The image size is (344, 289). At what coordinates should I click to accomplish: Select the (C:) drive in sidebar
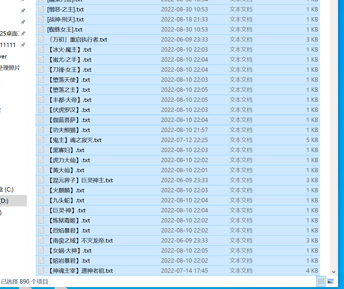(x=7, y=189)
